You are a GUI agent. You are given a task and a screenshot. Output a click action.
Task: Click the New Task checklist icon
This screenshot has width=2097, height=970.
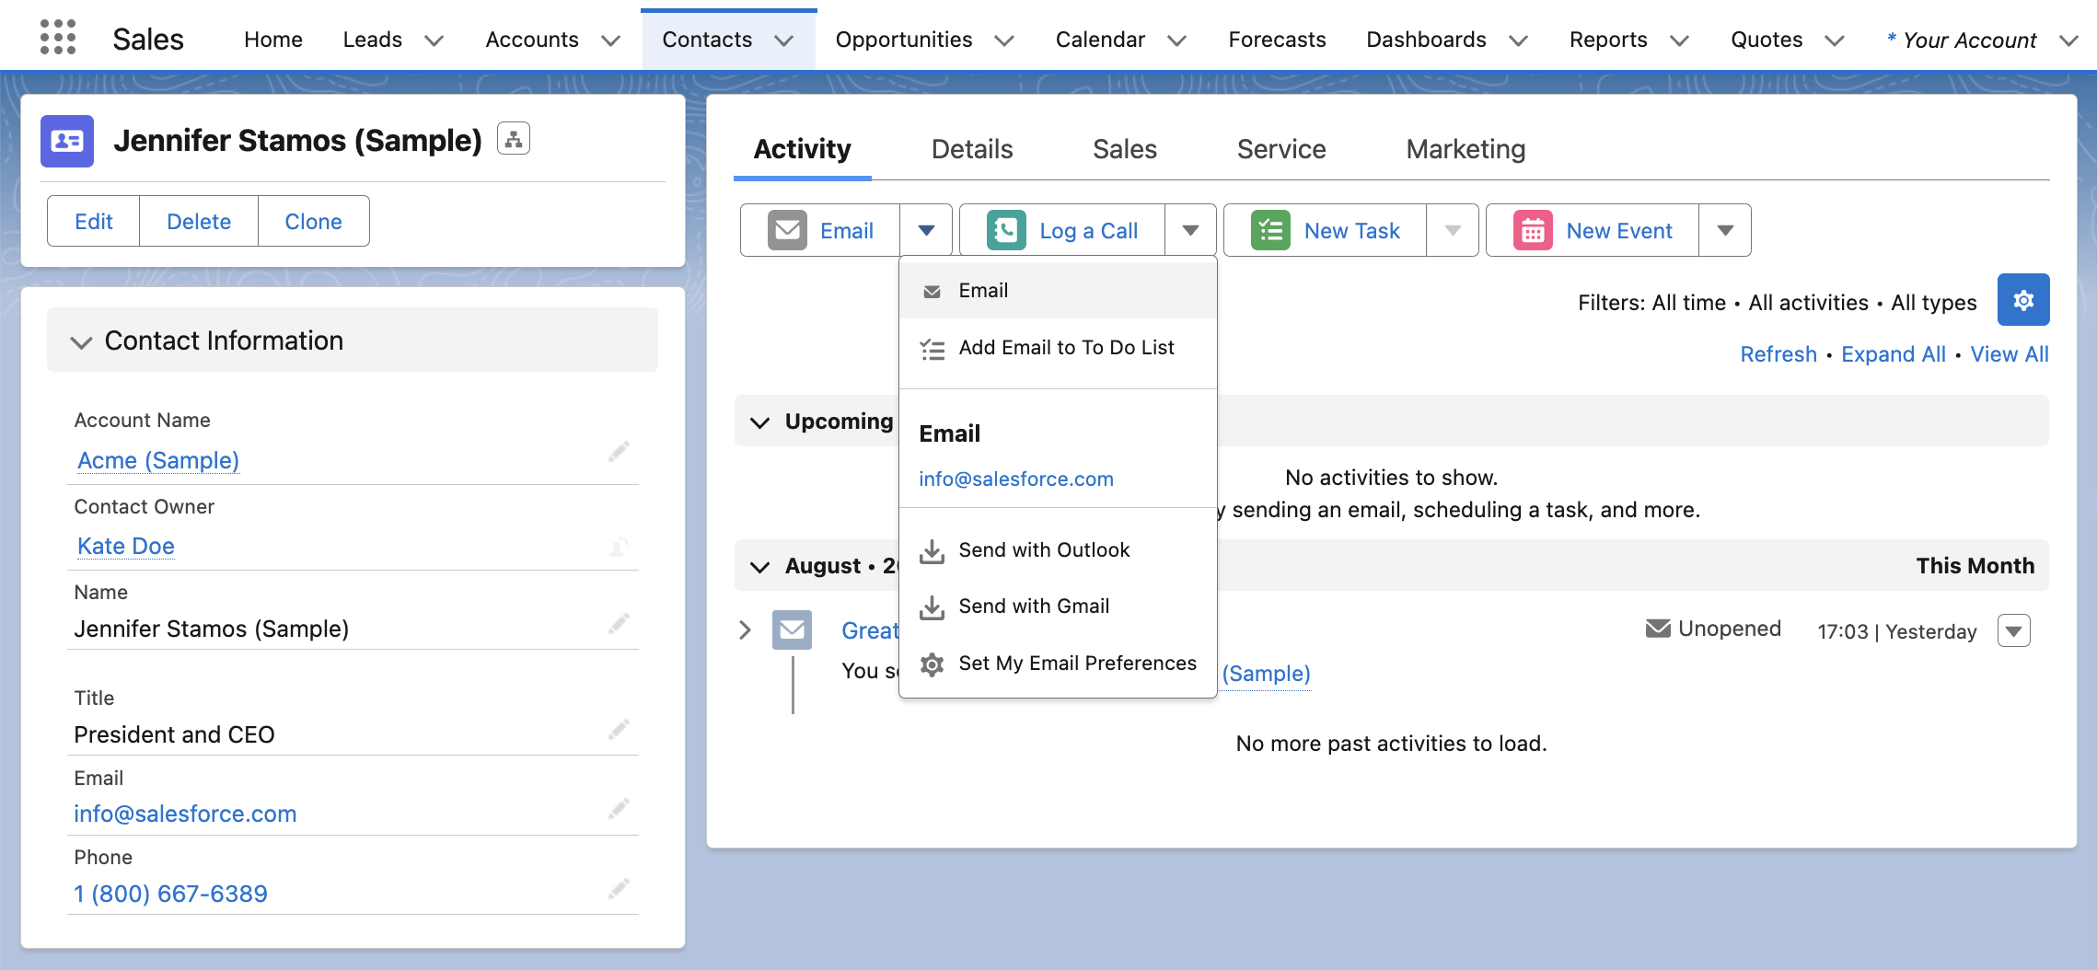(x=1270, y=230)
